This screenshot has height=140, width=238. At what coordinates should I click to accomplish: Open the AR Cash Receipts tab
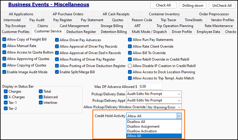[116, 14]
